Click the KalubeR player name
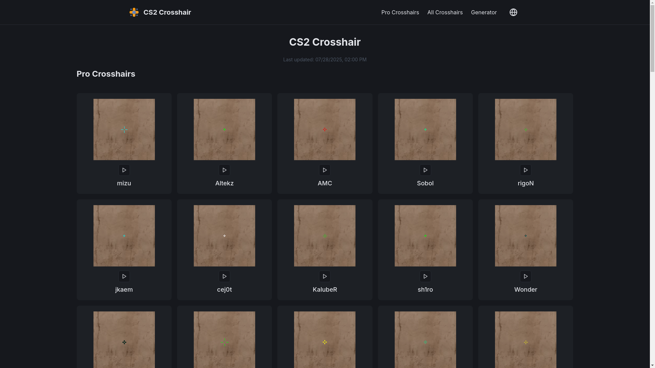 click(325, 290)
